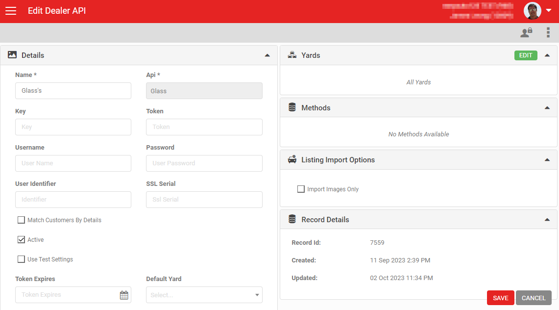Uncheck the Active checkbox

(21, 240)
